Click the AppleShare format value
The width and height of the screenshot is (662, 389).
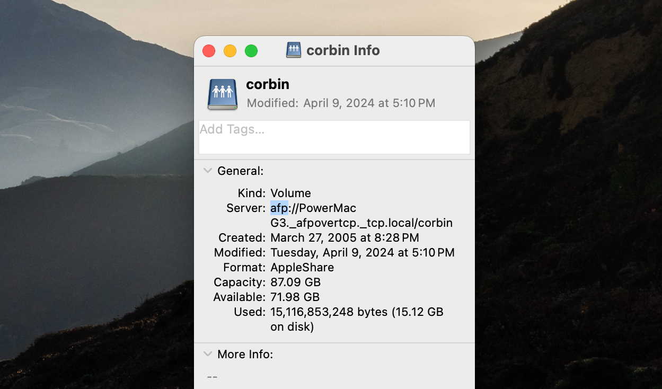click(302, 267)
